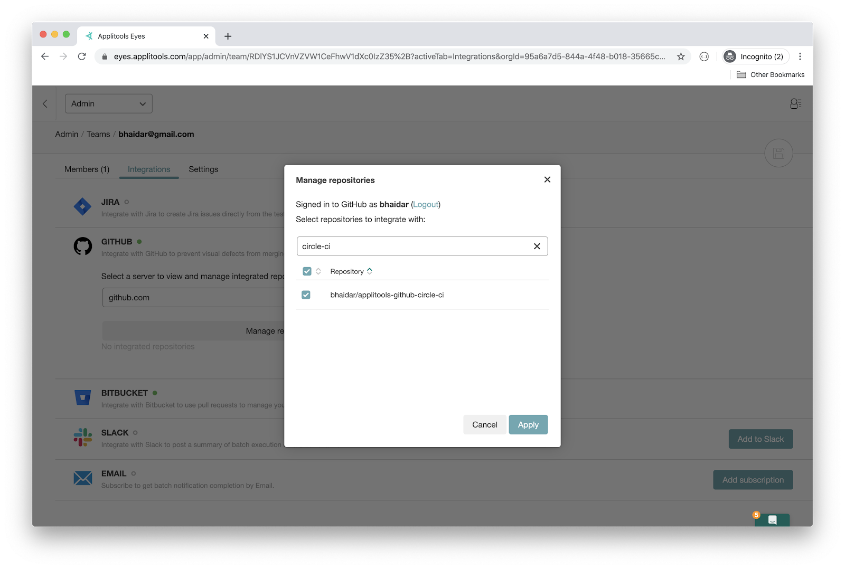This screenshot has height=569, width=845.
Task: Clear the circle-ci search field text
Action: (x=537, y=246)
